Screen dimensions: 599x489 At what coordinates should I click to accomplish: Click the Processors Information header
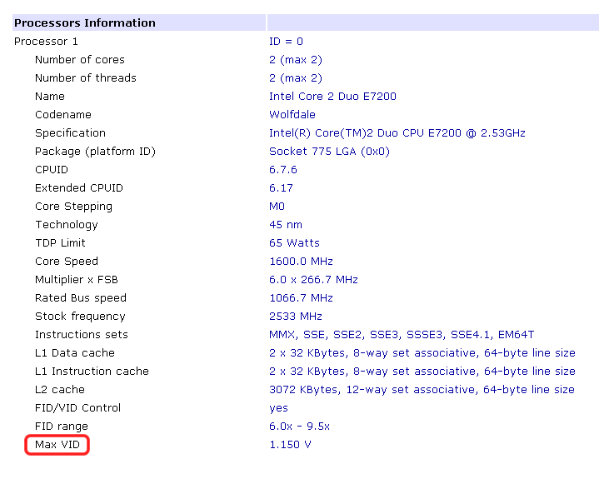pyautogui.click(x=84, y=23)
